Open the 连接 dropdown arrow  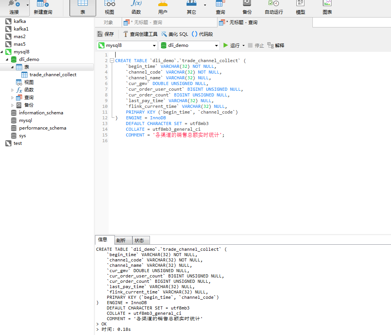pyautogui.click(x=27, y=5)
